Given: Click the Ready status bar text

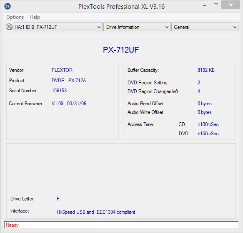Looking at the screenshot, I should point(12,225).
